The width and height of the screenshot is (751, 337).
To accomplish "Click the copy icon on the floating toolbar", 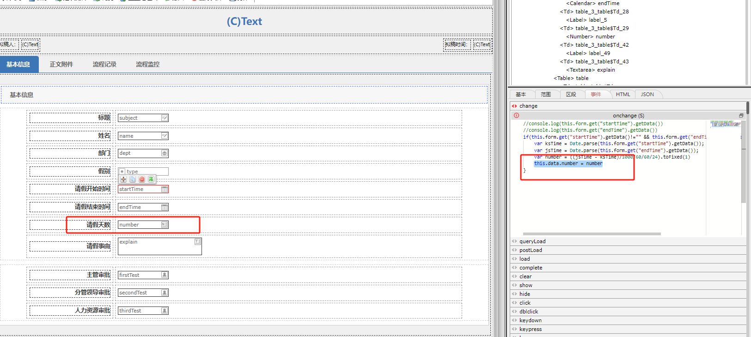I will coord(133,179).
